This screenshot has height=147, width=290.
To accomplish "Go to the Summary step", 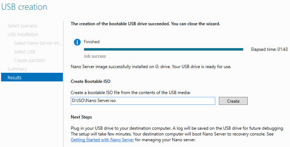I will point(17,69).
